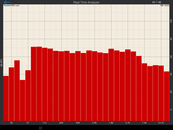Tap the 80.7 dB level readout
The height and width of the screenshot is (130, 173).
pos(157,2)
